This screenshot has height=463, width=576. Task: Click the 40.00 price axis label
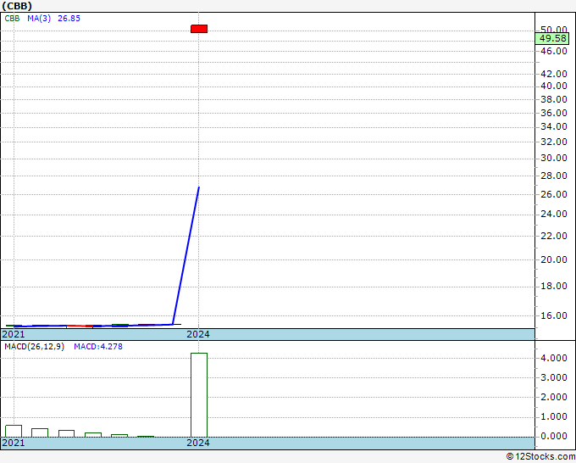(x=554, y=86)
